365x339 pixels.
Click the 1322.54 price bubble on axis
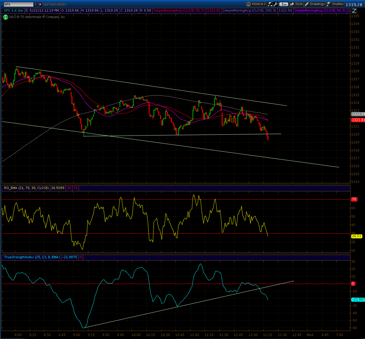tap(358, 114)
